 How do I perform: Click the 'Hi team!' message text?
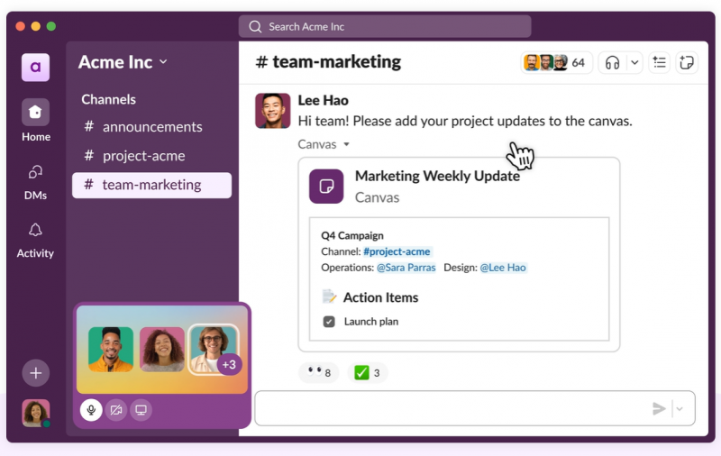tap(465, 121)
